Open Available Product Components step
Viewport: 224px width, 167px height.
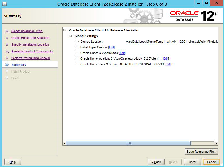coord(32,51)
